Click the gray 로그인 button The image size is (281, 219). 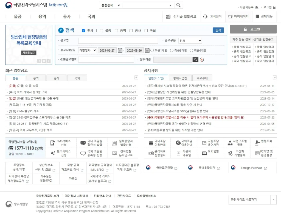[x=253, y=29]
